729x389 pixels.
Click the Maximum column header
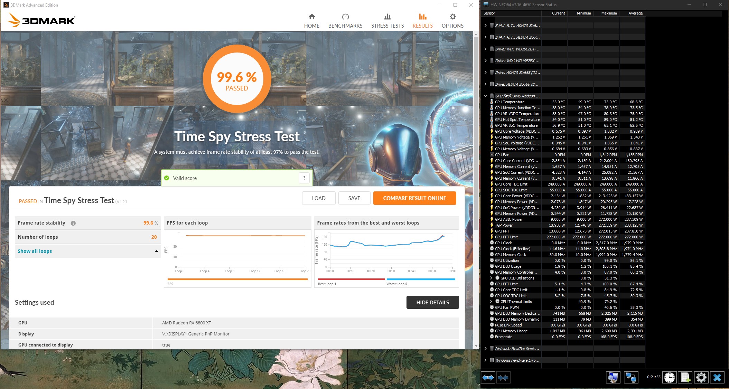pos(609,13)
